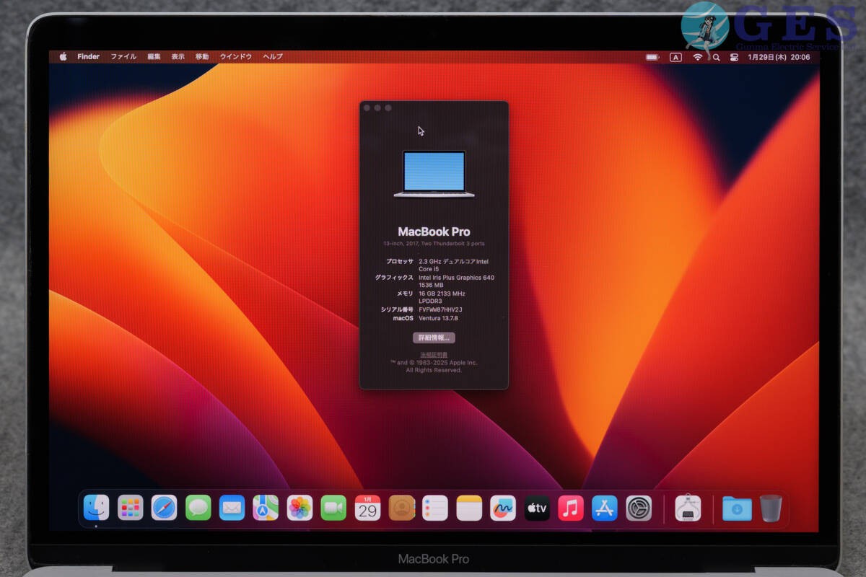866x577 pixels.
Task: Open the ウインドウ menu
Action: [236, 56]
